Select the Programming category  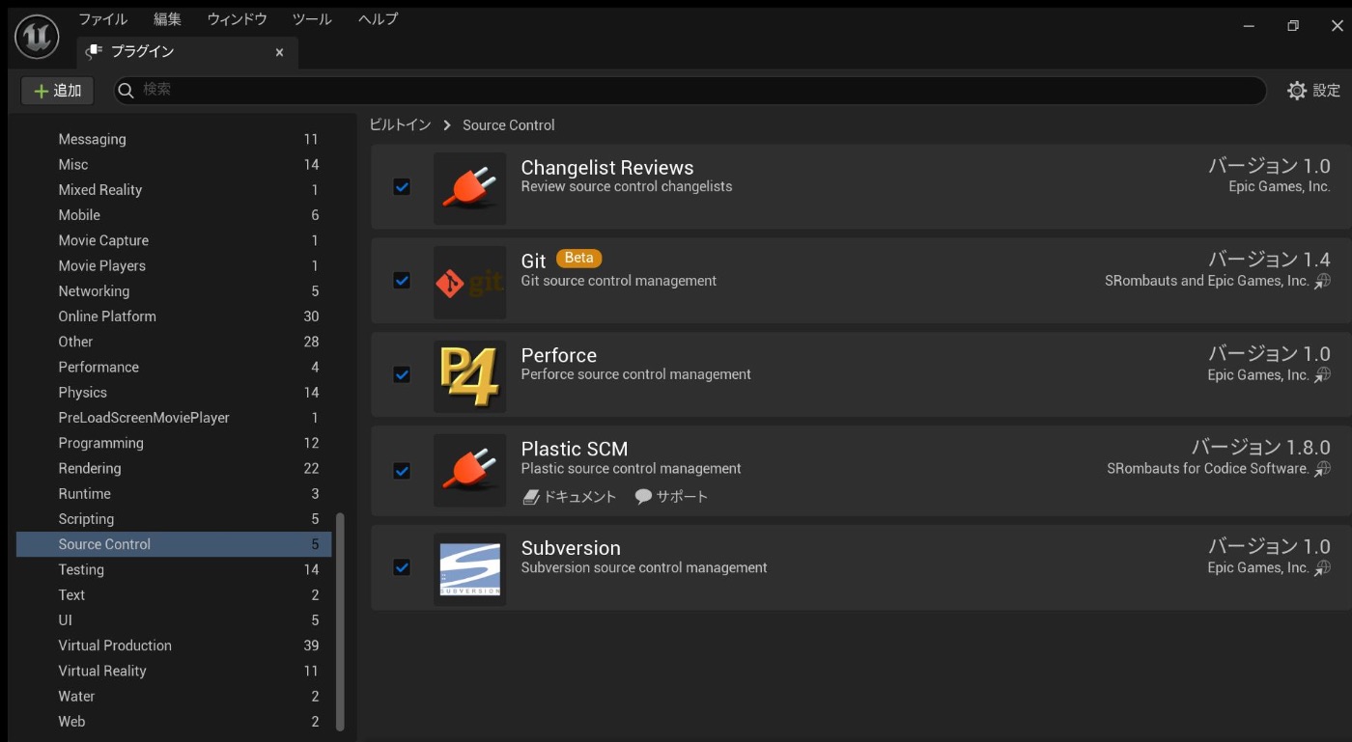point(174,443)
